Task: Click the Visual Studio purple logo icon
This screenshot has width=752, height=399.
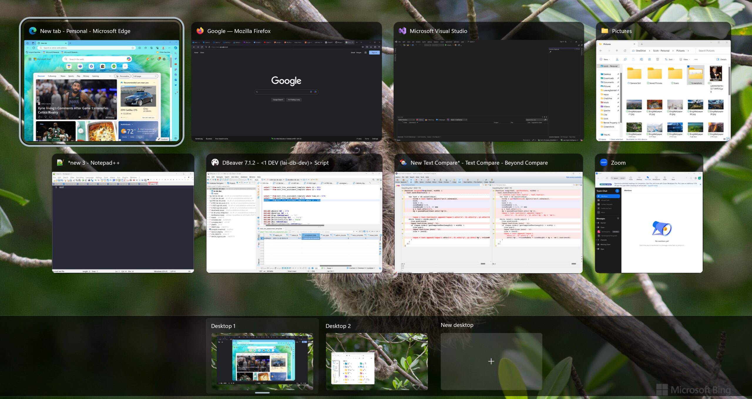Action: tap(402, 31)
